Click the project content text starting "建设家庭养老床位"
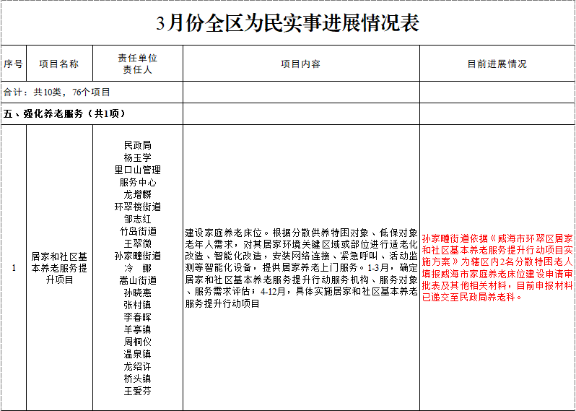The height and width of the screenshot is (411, 576). 300,269
